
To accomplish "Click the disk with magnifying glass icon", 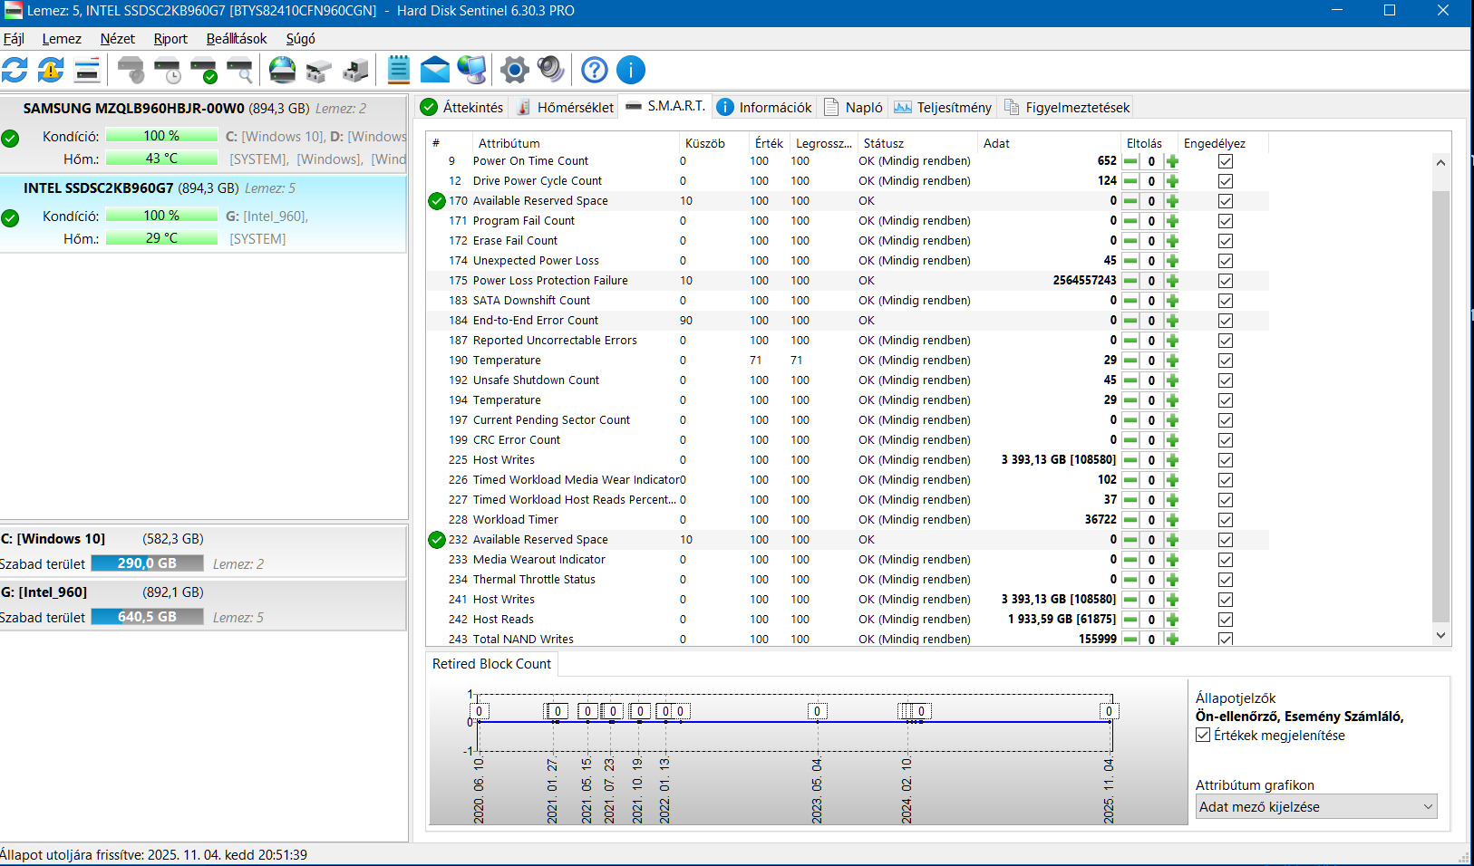I will pos(240,70).
